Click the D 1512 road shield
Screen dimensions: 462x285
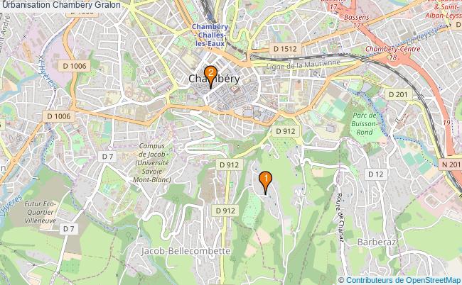tap(285, 49)
